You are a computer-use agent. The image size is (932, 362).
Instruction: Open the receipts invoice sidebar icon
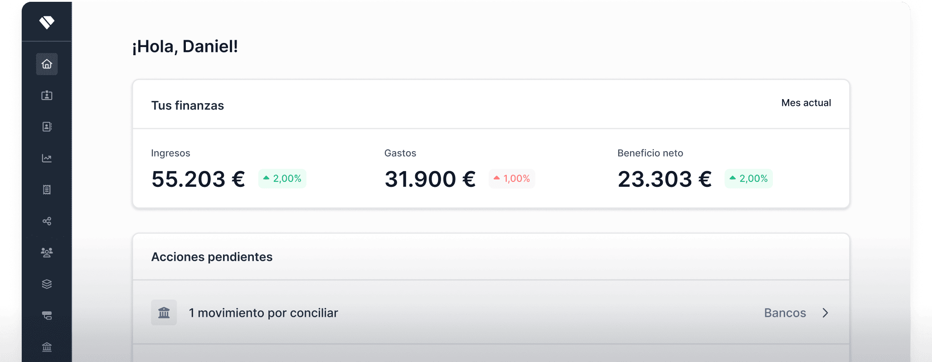click(x=47, y=190)
